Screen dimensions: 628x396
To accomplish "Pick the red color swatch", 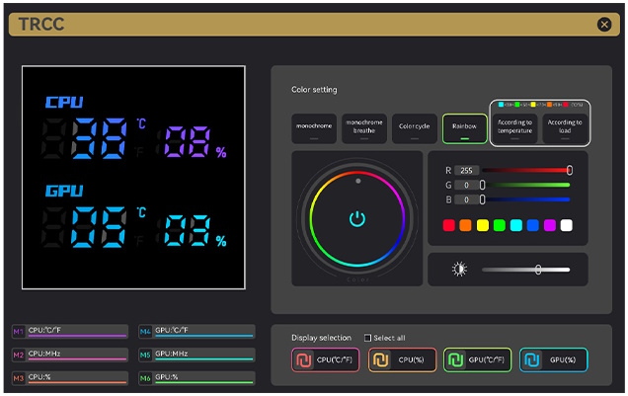I will [x=449, y=225].
